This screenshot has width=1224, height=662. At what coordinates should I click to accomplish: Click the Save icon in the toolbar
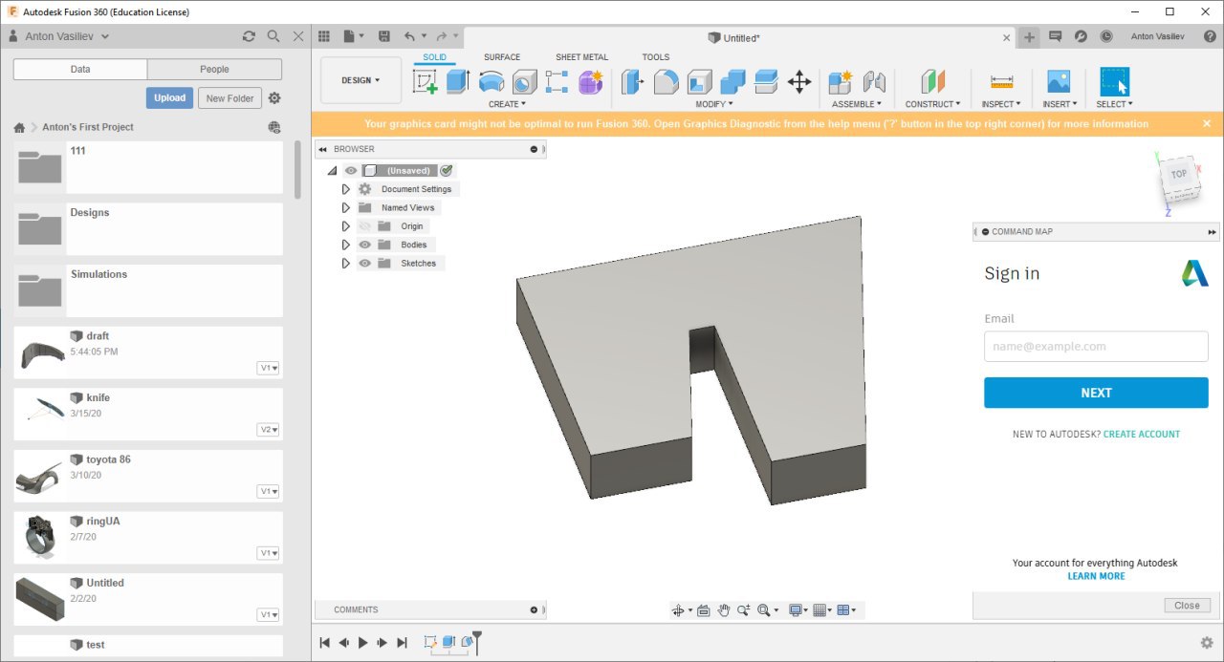click(x=384, y=36)
